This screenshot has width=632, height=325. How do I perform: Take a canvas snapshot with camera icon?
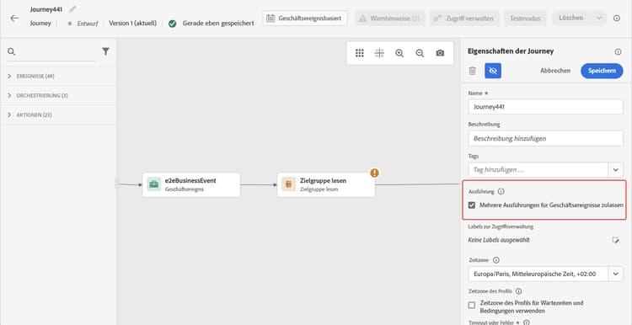click(x=440, y=53)
